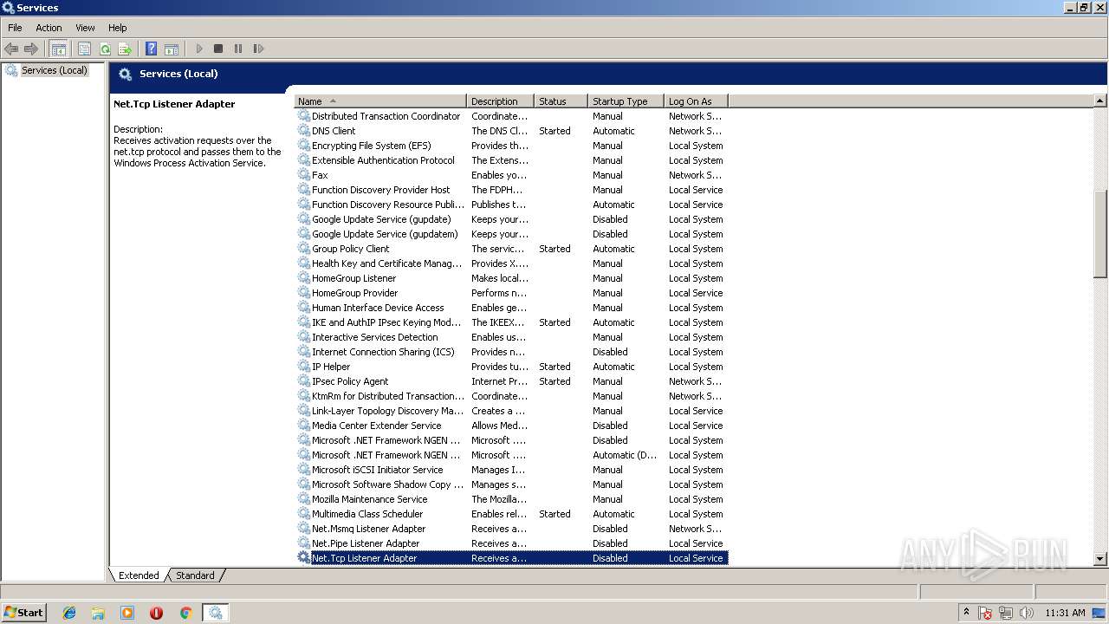The height and width of the screenshot is (624, 1109).
Task: Select the Fax service row
Action: pos(511,175)
